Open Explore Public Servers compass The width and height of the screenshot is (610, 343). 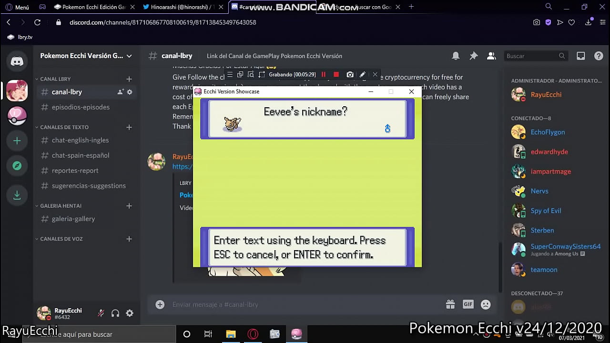pos(17,165)
